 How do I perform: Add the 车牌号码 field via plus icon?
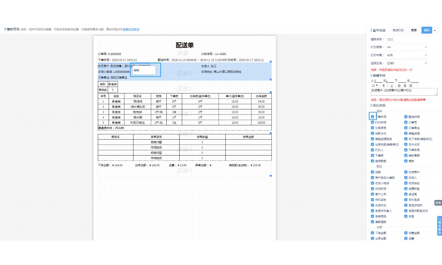pos(372,217)
